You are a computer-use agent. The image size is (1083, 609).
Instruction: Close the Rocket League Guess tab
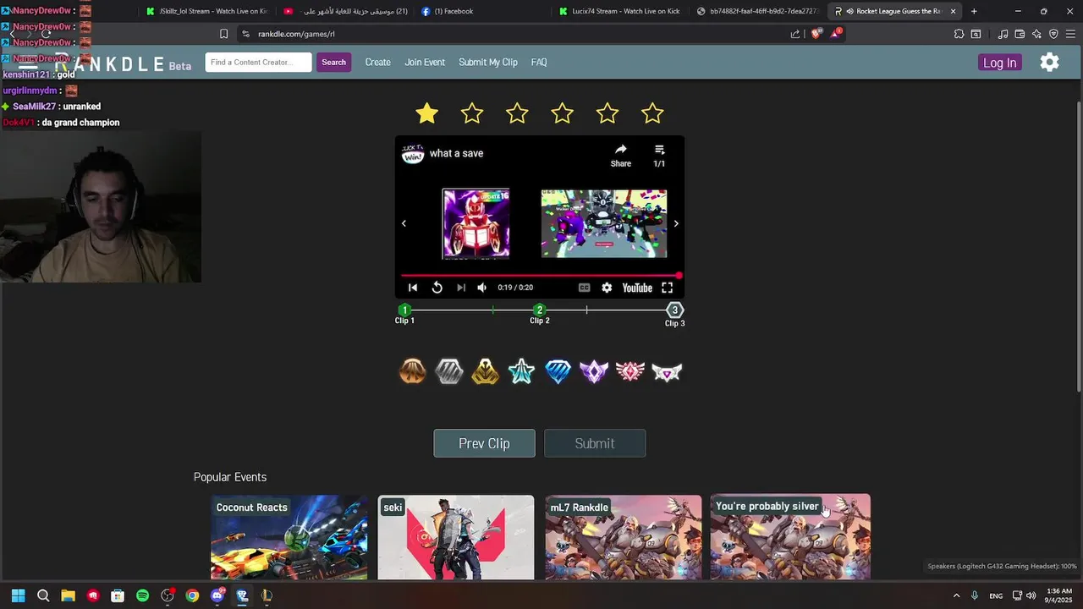pos(954,11)
